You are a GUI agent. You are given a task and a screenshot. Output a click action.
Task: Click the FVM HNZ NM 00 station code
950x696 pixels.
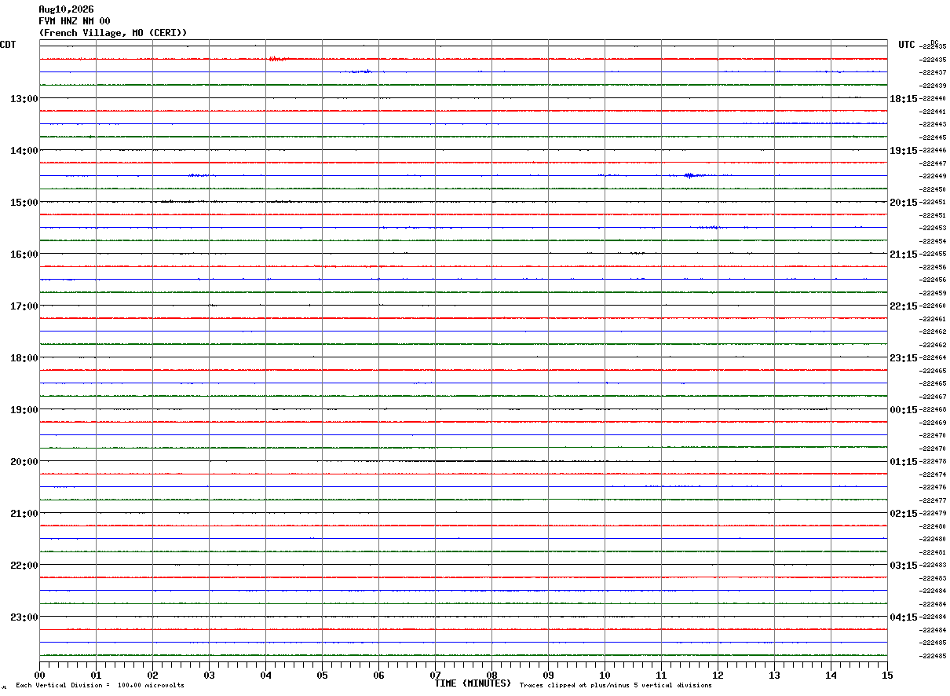(75, 21)
